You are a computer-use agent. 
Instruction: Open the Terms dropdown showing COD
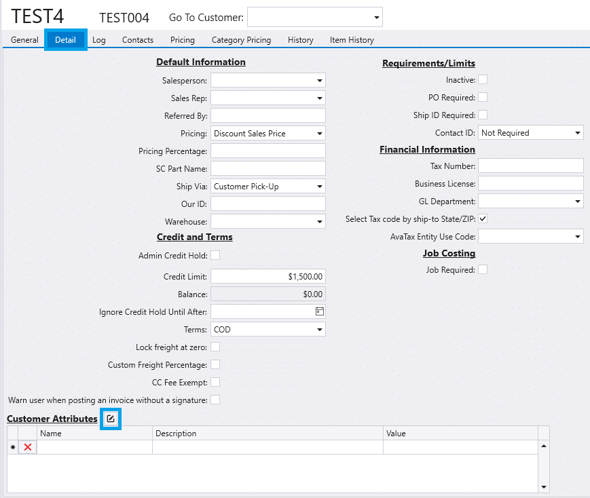319,330
